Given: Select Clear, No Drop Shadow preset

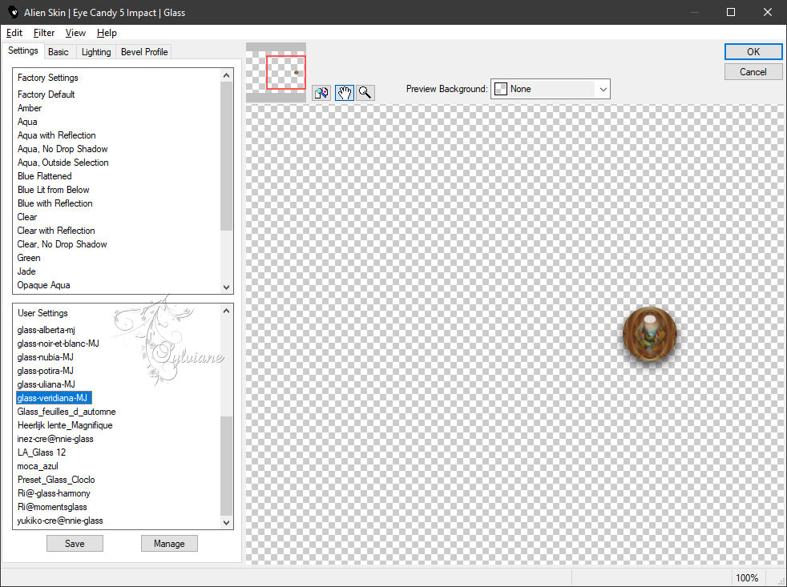Looking at the screenshot, I should pos(62,243).
